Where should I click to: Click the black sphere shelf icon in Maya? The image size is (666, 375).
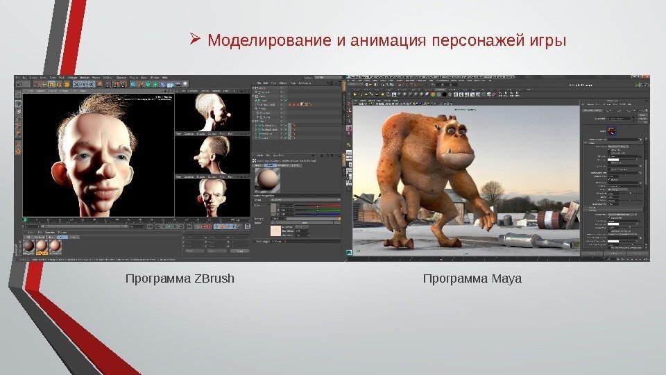pyautogui.click(x=444, y=94)
